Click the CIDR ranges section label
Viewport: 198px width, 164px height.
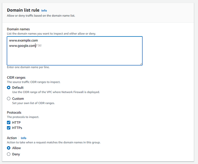pos(16,77)
